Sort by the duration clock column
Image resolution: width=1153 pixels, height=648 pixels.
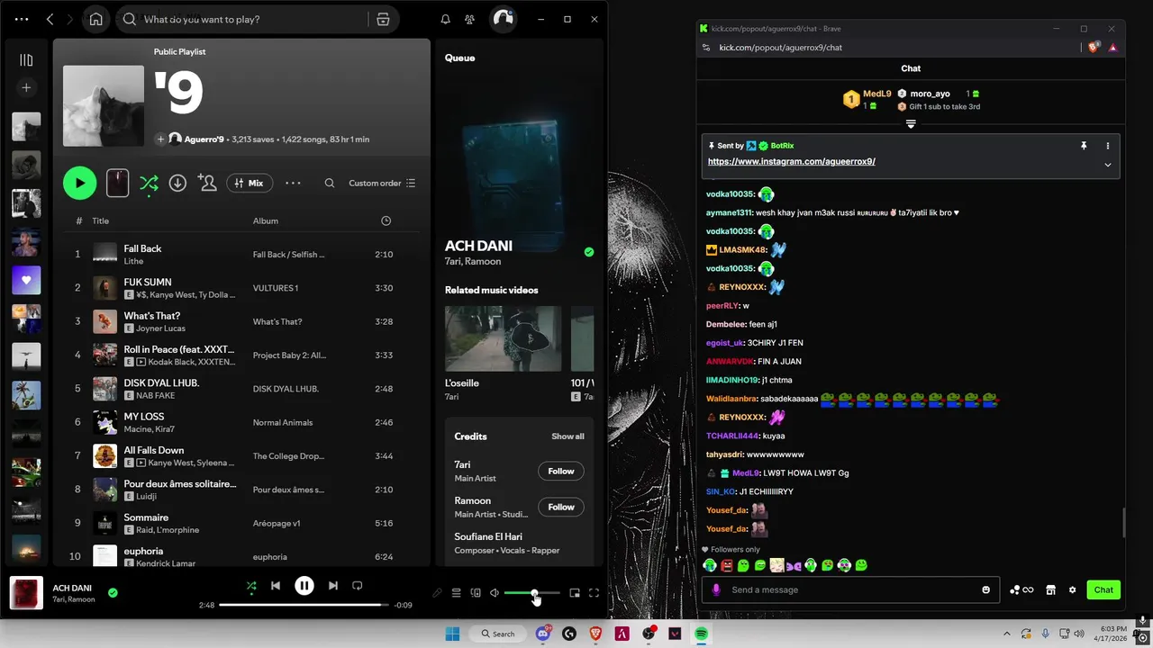click(x=386, y=220)
